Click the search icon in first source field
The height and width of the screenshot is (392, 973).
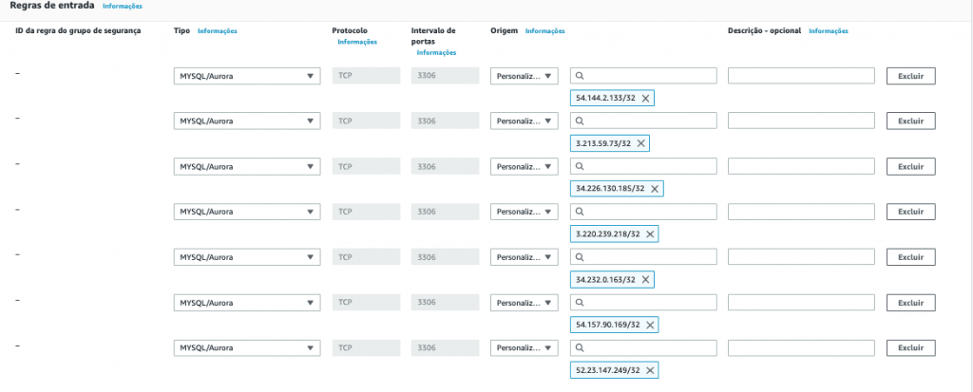point(580,76)
